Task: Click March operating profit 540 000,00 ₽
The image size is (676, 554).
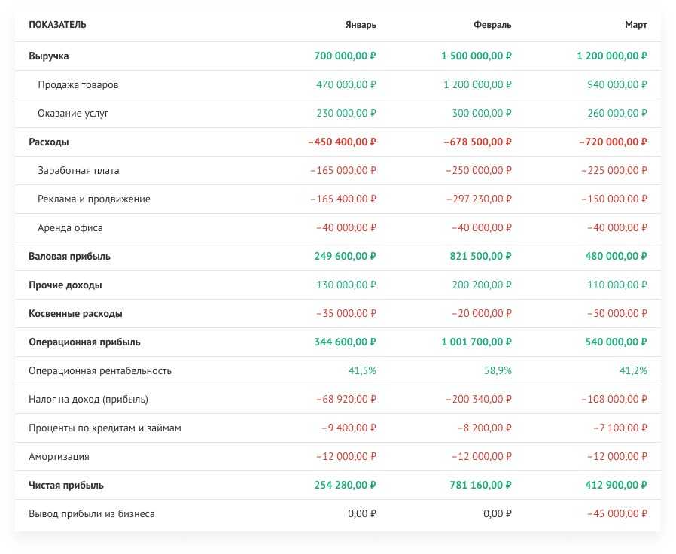Action: click(616, 342)
